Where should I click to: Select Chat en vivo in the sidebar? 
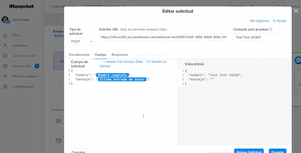(21, 66)
